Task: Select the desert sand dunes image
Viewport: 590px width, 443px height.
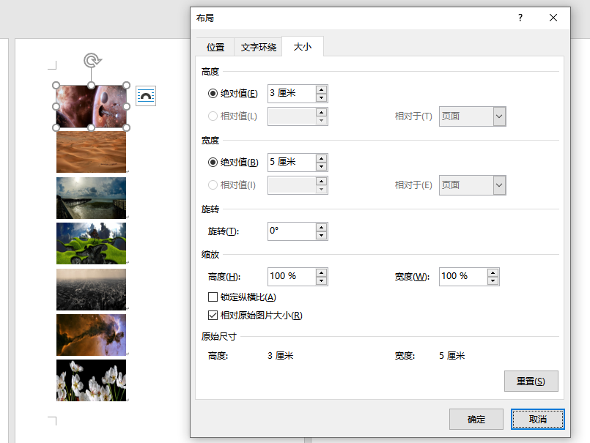Action: click(x=91, y=152)
